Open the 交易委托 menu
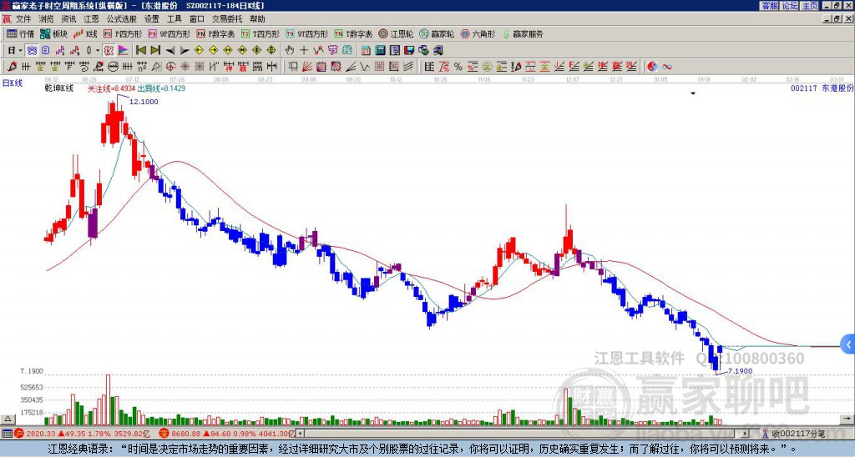 tap(227, 19)
